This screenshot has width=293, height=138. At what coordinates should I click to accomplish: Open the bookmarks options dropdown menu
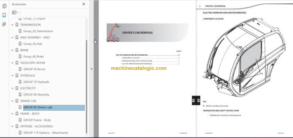[x=15, y=13]
